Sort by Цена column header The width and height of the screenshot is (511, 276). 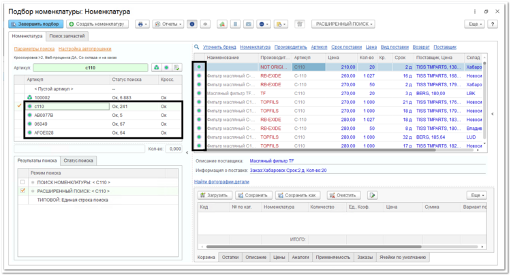(x=341, y=58)
